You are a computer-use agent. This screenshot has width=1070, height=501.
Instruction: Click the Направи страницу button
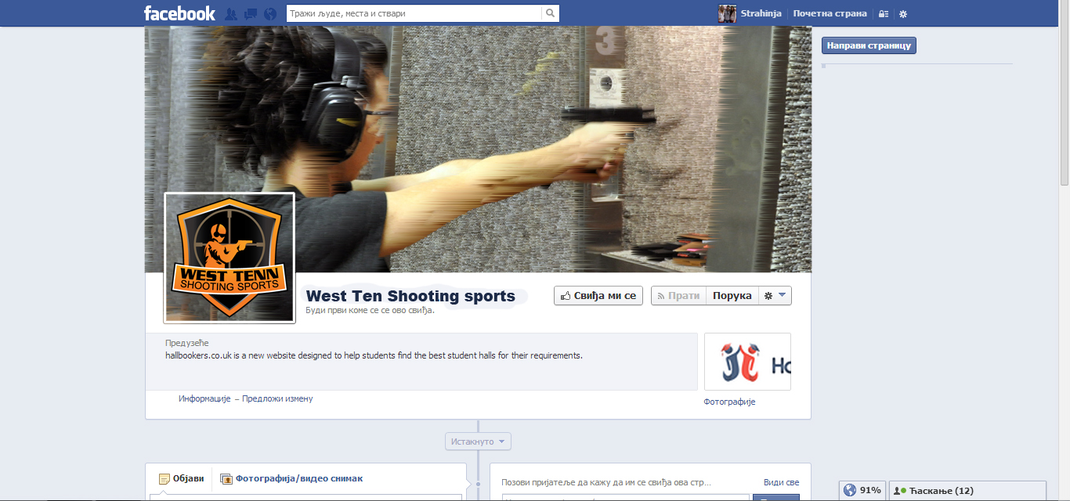pos(869,45)
